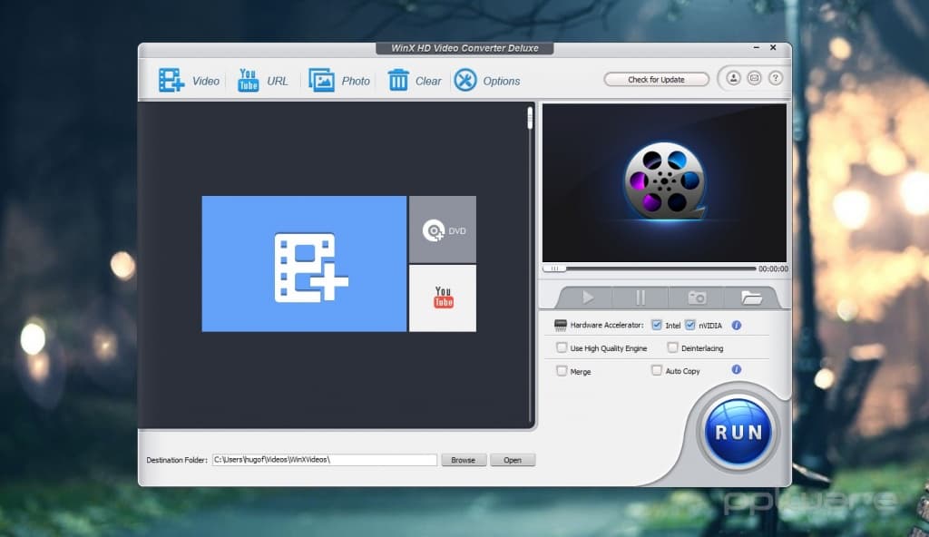Click the 00:00:00 time readout
The width and height of the screenshot is (929, 537).
coord(773,269)
